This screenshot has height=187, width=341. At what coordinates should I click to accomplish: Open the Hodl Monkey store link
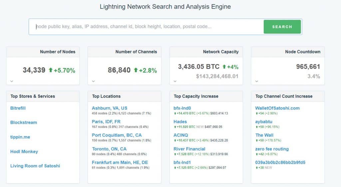pyautogui.click(x=24, y=152)
